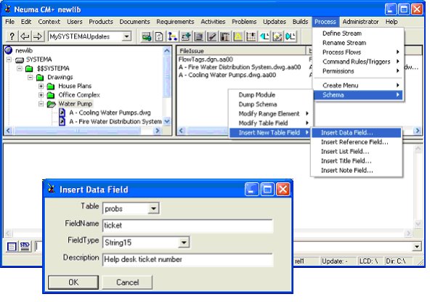
Task: Open the command line dropdown arrow
Action: [417, 246]
